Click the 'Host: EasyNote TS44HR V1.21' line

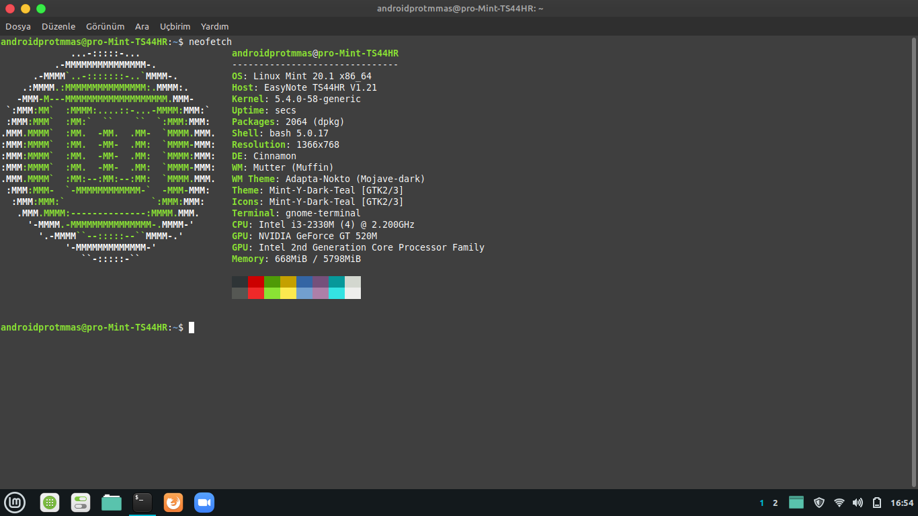(304, 87)
